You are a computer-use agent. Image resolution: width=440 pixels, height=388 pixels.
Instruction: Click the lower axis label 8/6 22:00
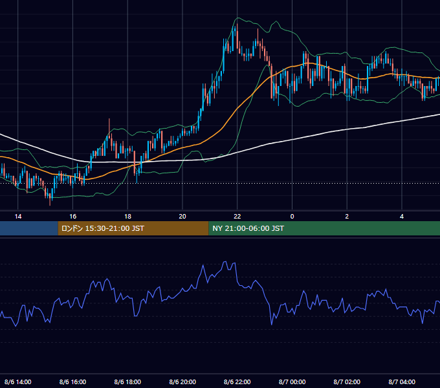point(237,382)
